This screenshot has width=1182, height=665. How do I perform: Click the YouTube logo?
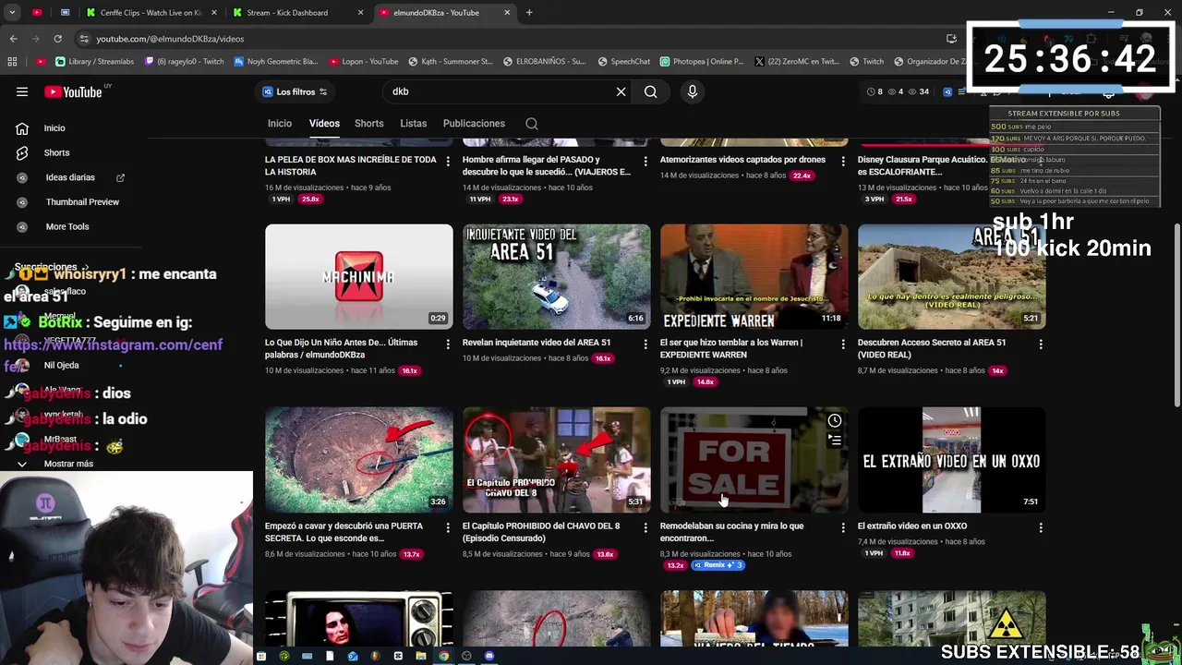(x=73, y=91)
